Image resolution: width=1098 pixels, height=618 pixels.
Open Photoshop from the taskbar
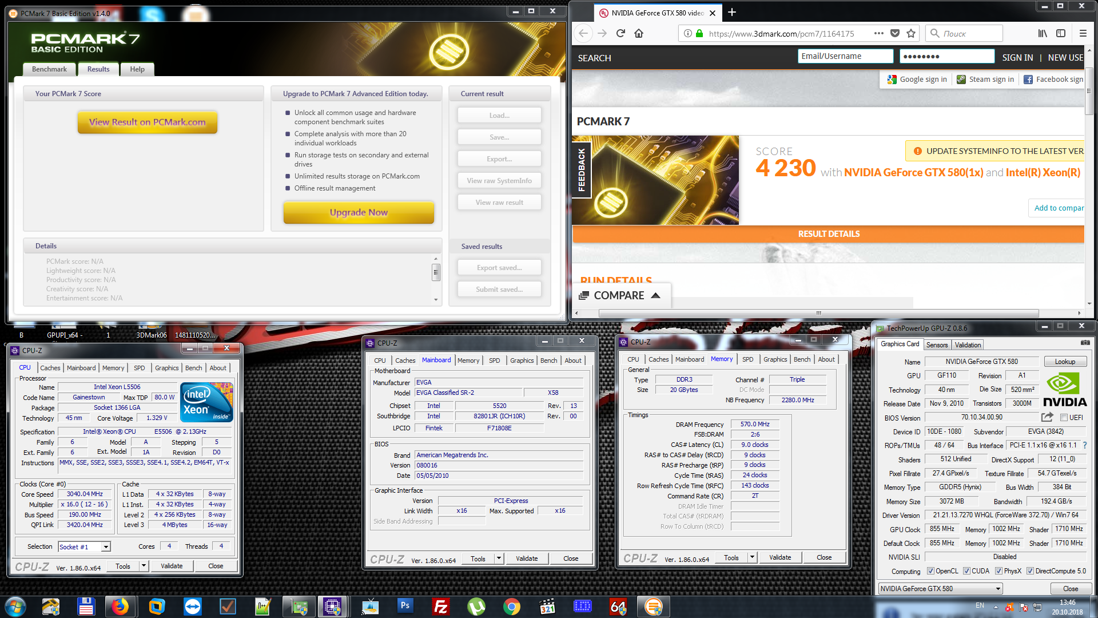(405, 607)
